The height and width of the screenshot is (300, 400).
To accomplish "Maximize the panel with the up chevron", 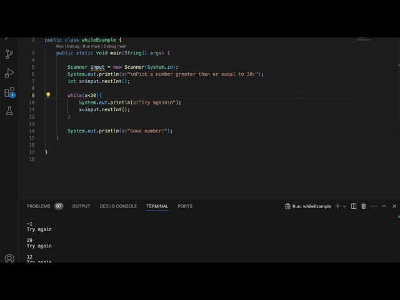I will 384,206.
